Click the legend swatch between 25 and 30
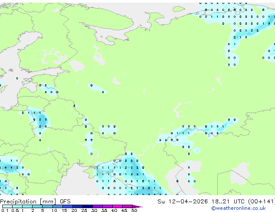The width and height of the screenshot is (275, 212). pyautogui.click(x=88, y=206)
